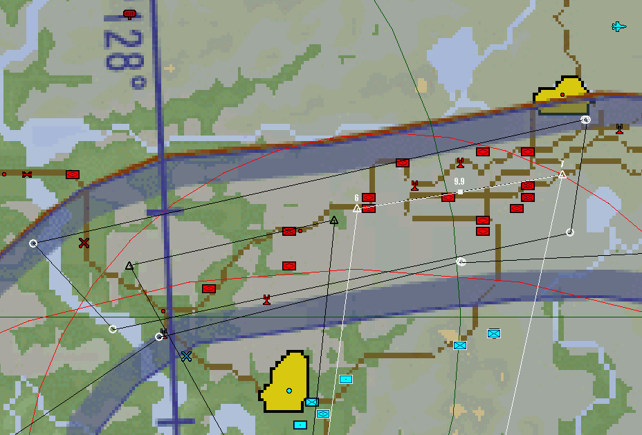The height and width of the screenshot is (435, 642).
Task: Select the red tower icon directly above the 9.9 label
Action: click(x=461, y=163)
